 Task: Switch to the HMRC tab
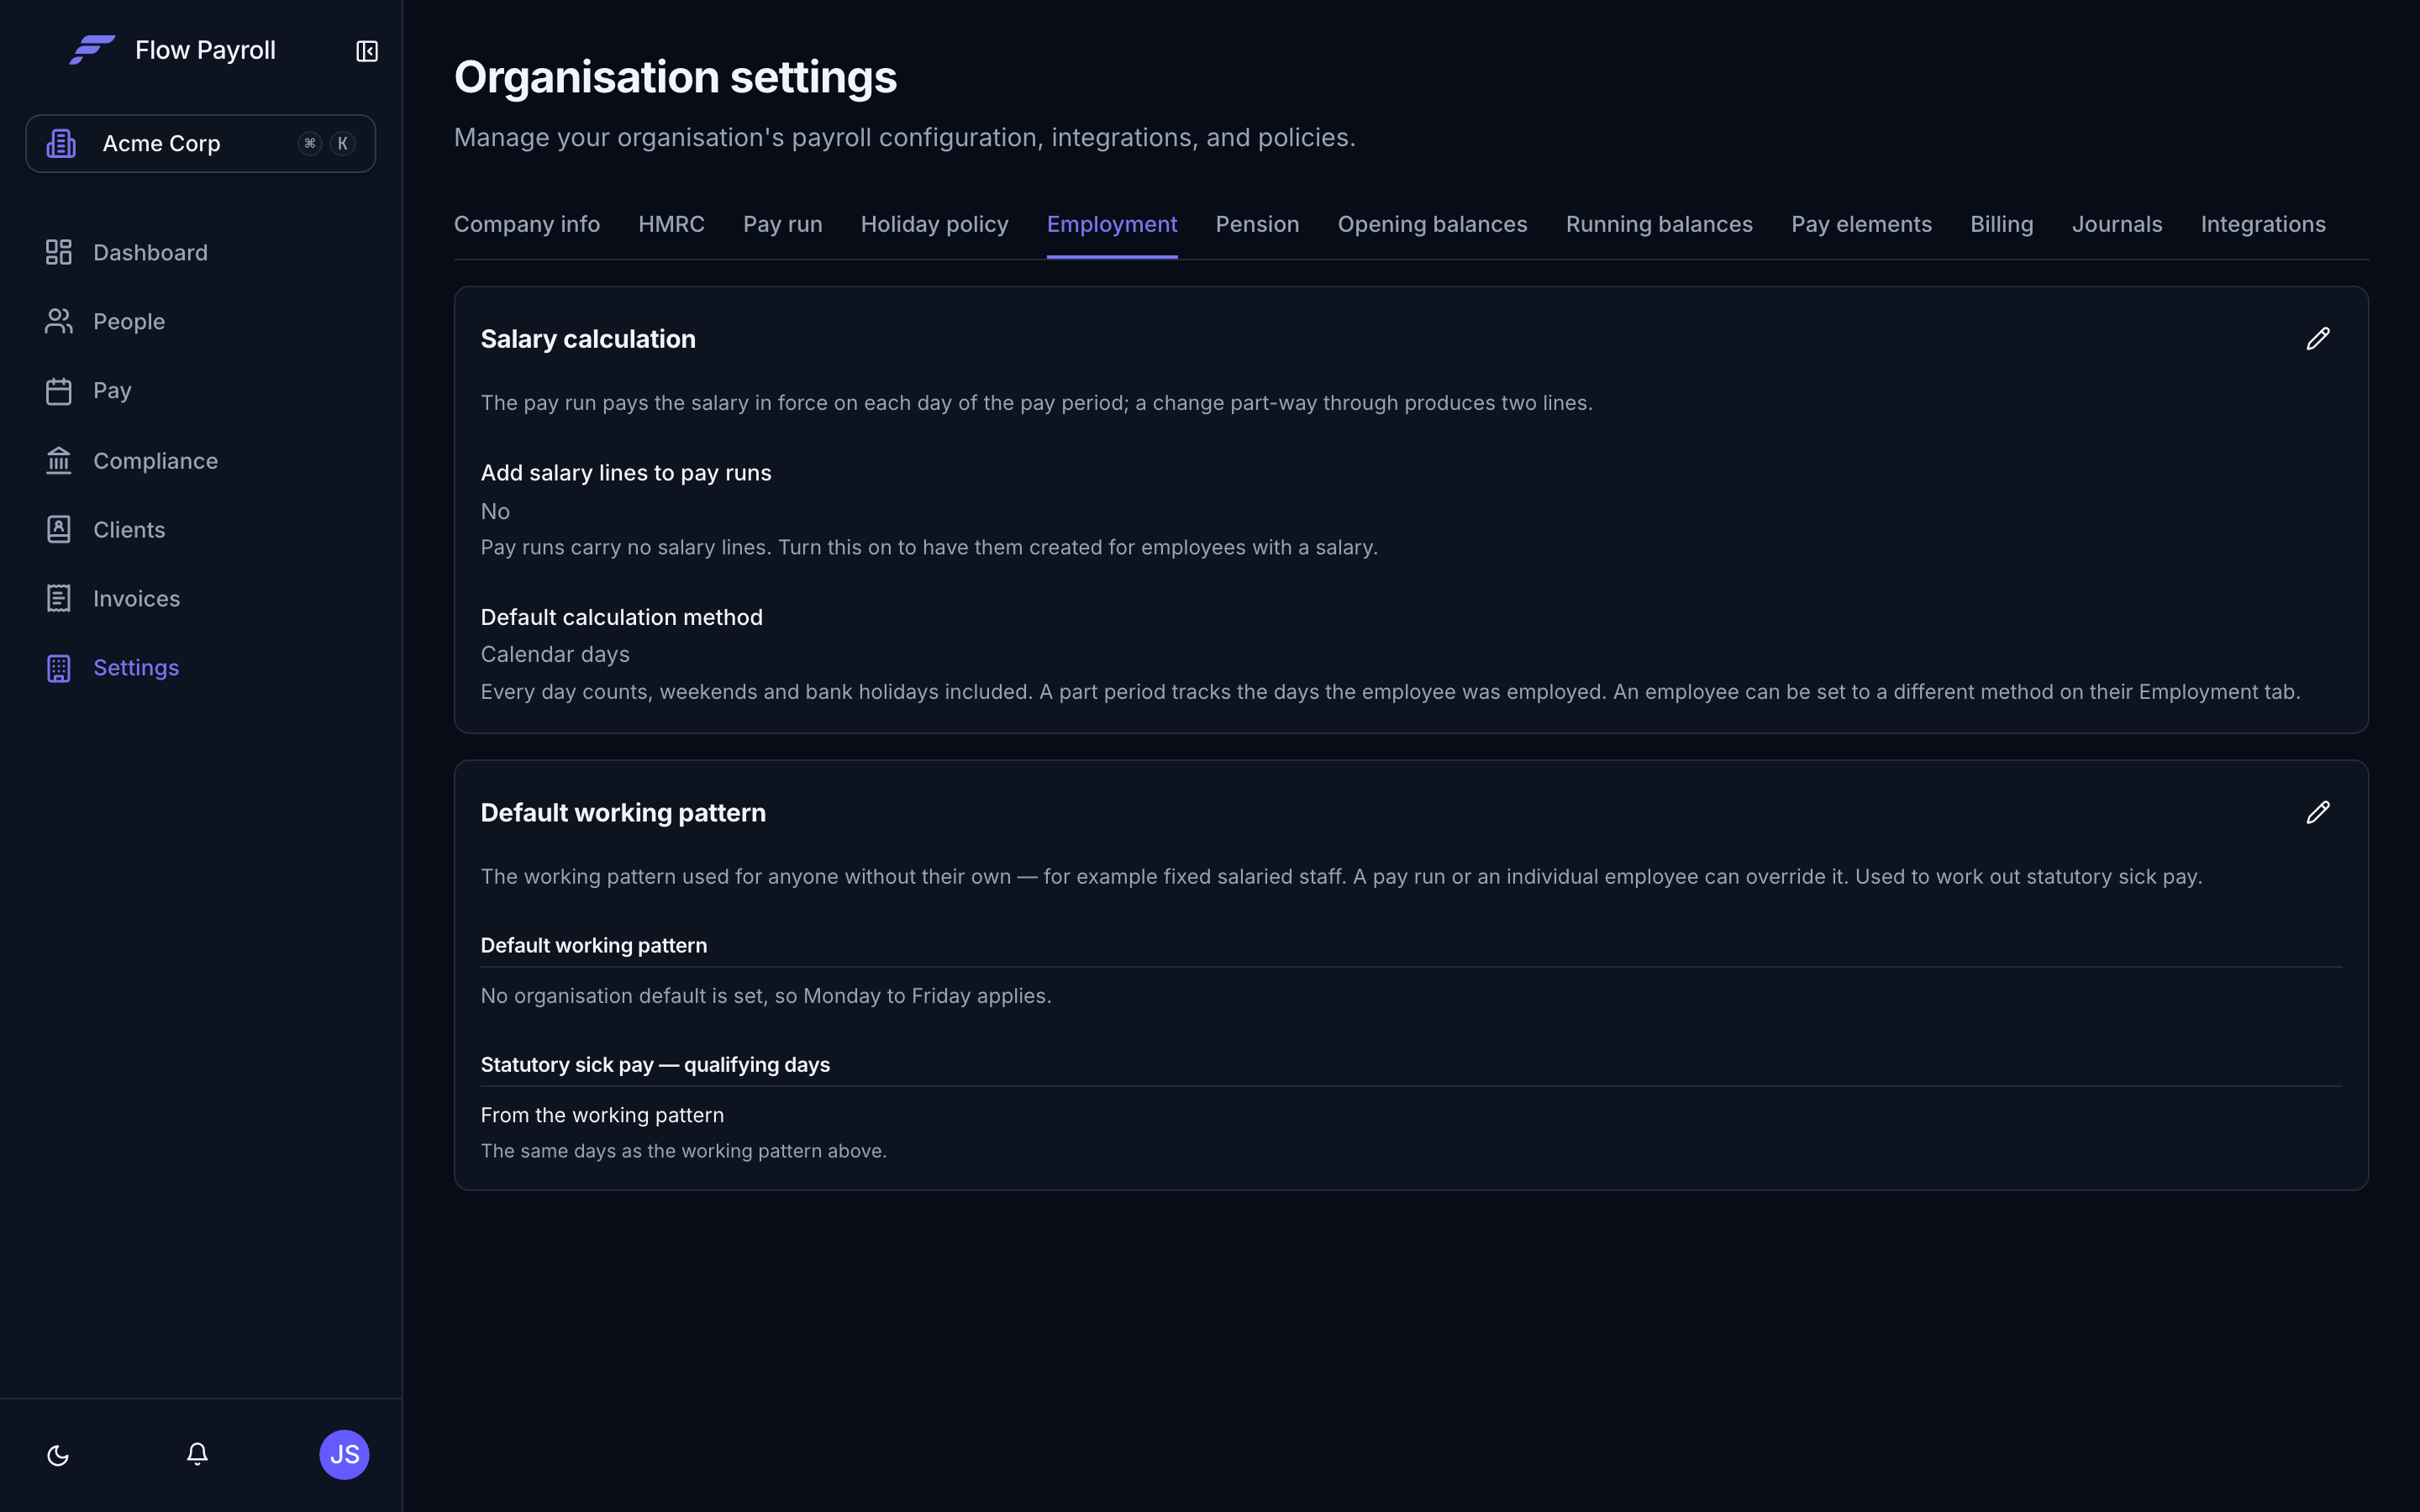pos(671,224)
